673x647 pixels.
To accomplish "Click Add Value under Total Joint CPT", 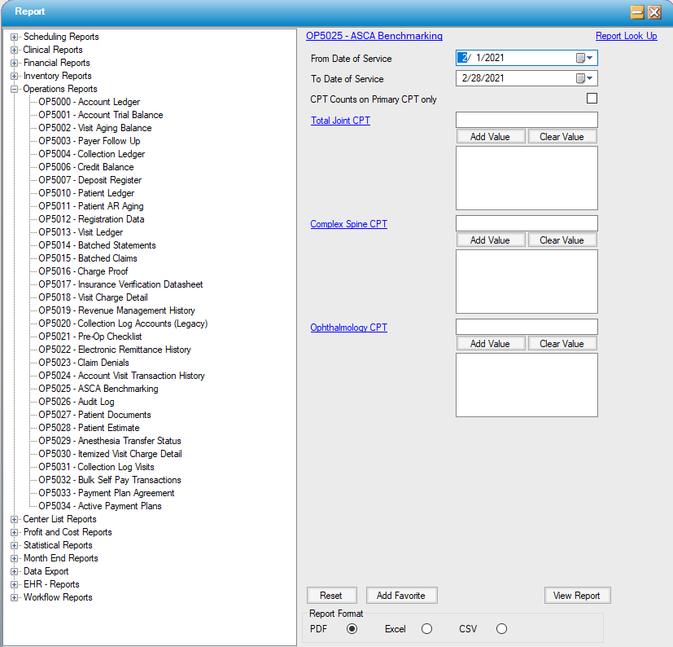I will pyautogui.click(x=490, y=137).
